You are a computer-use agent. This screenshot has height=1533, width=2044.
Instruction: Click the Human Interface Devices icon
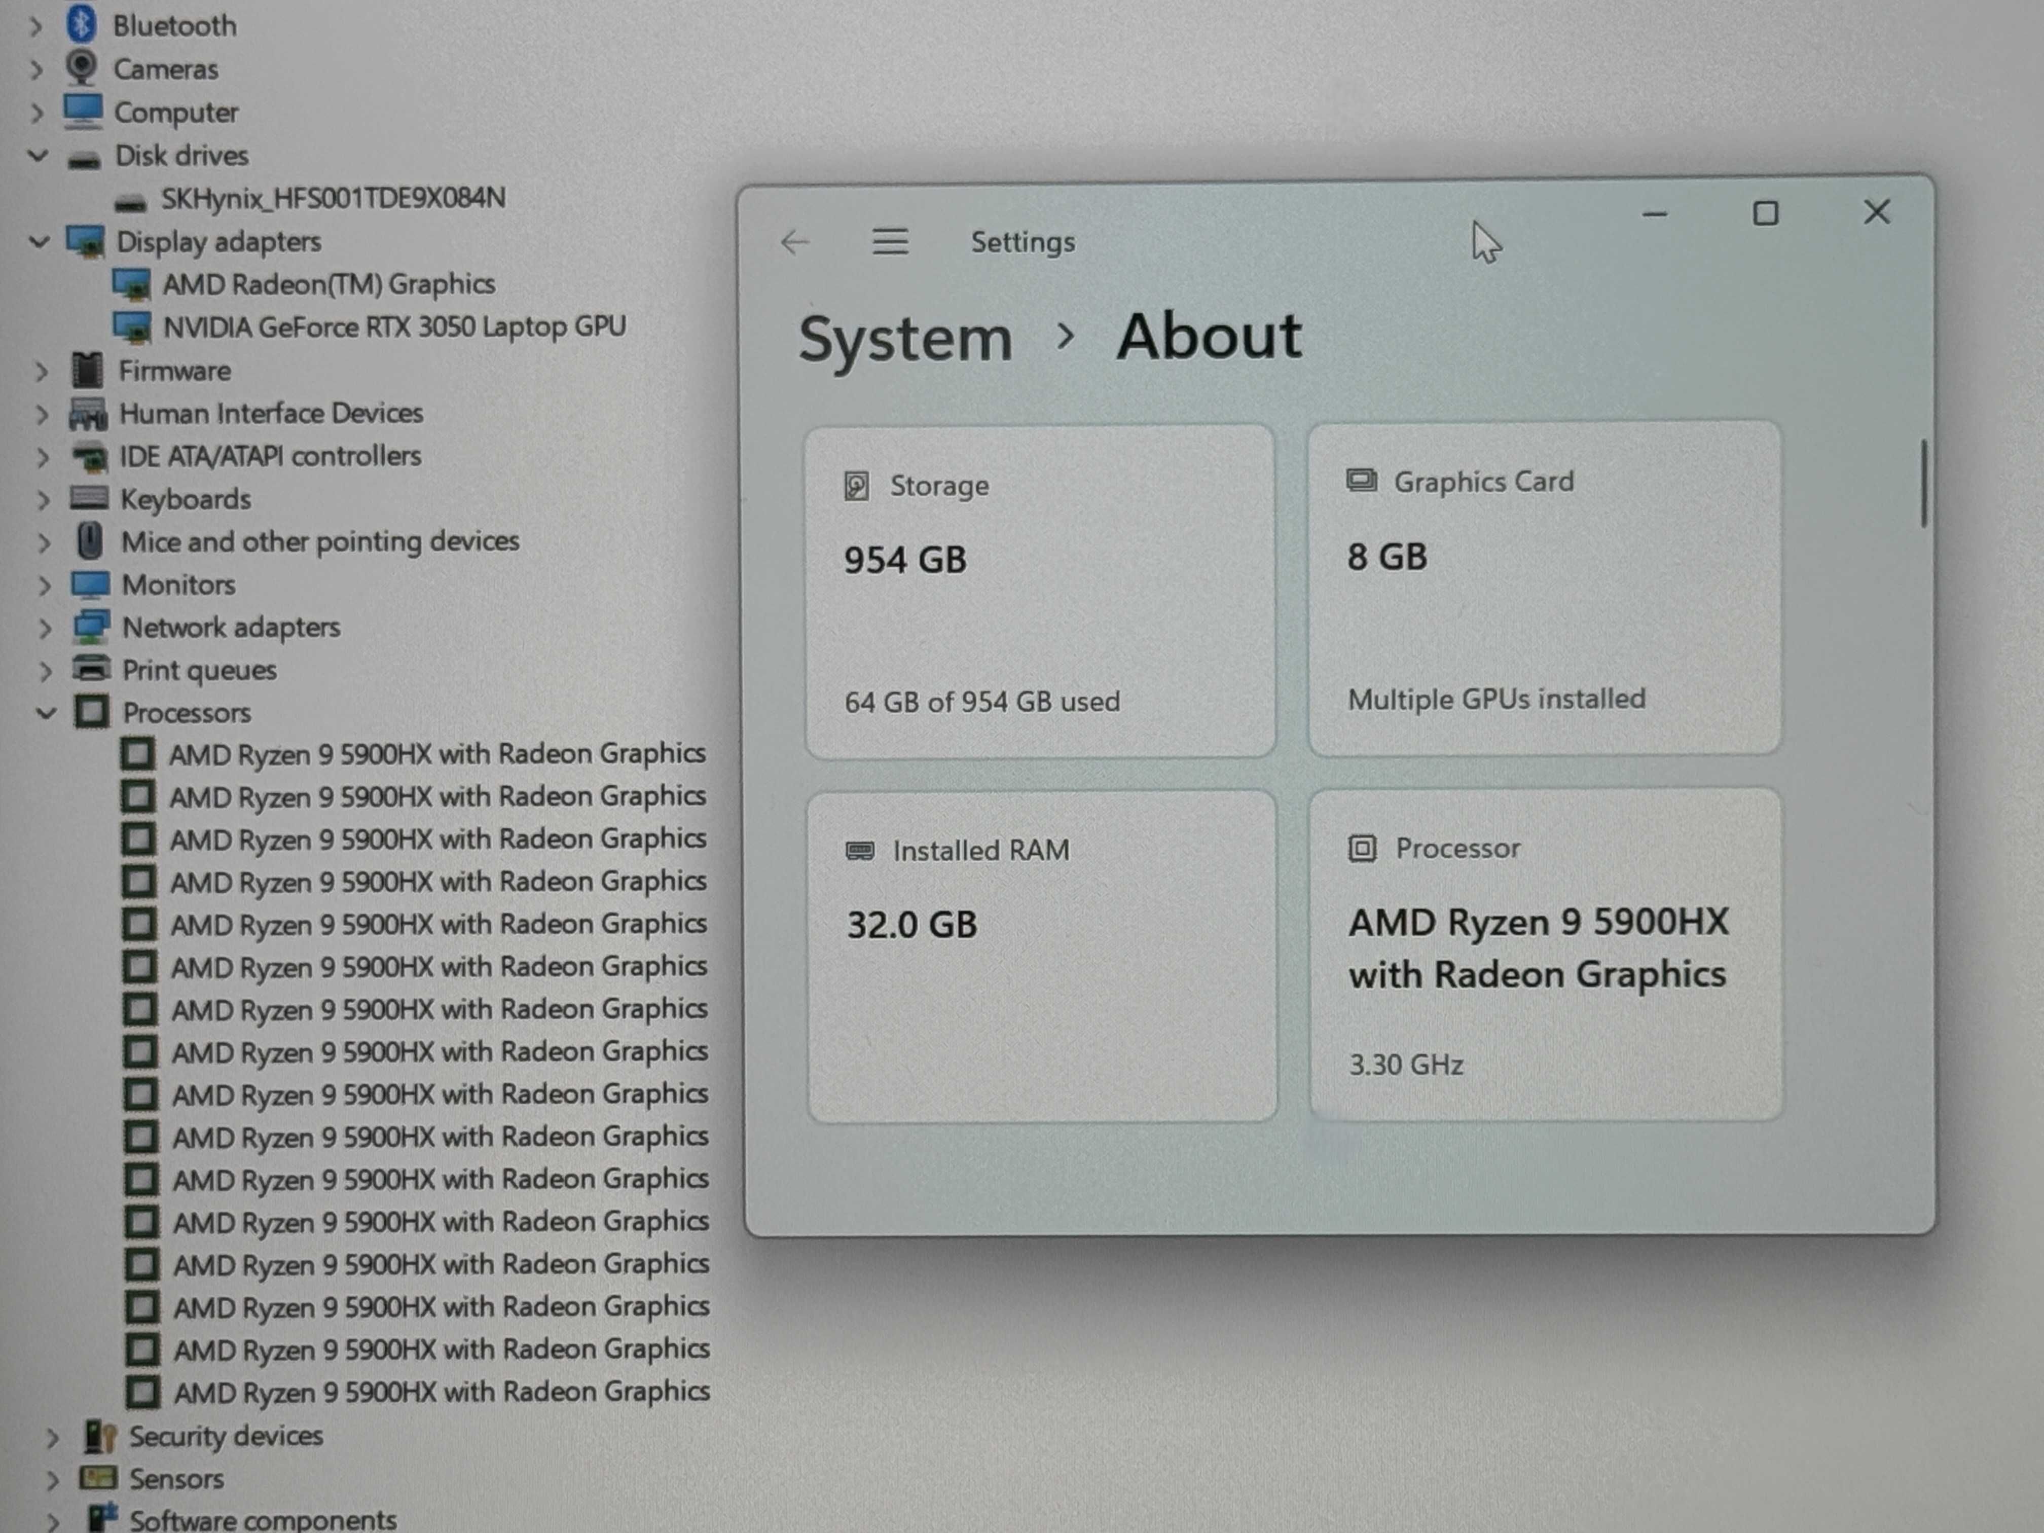(x=90, y=413)
